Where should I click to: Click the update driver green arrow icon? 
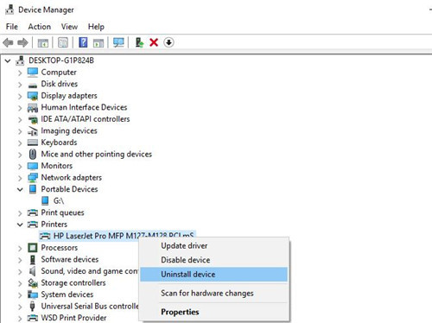pyautogui.click(x=139, y=42)
